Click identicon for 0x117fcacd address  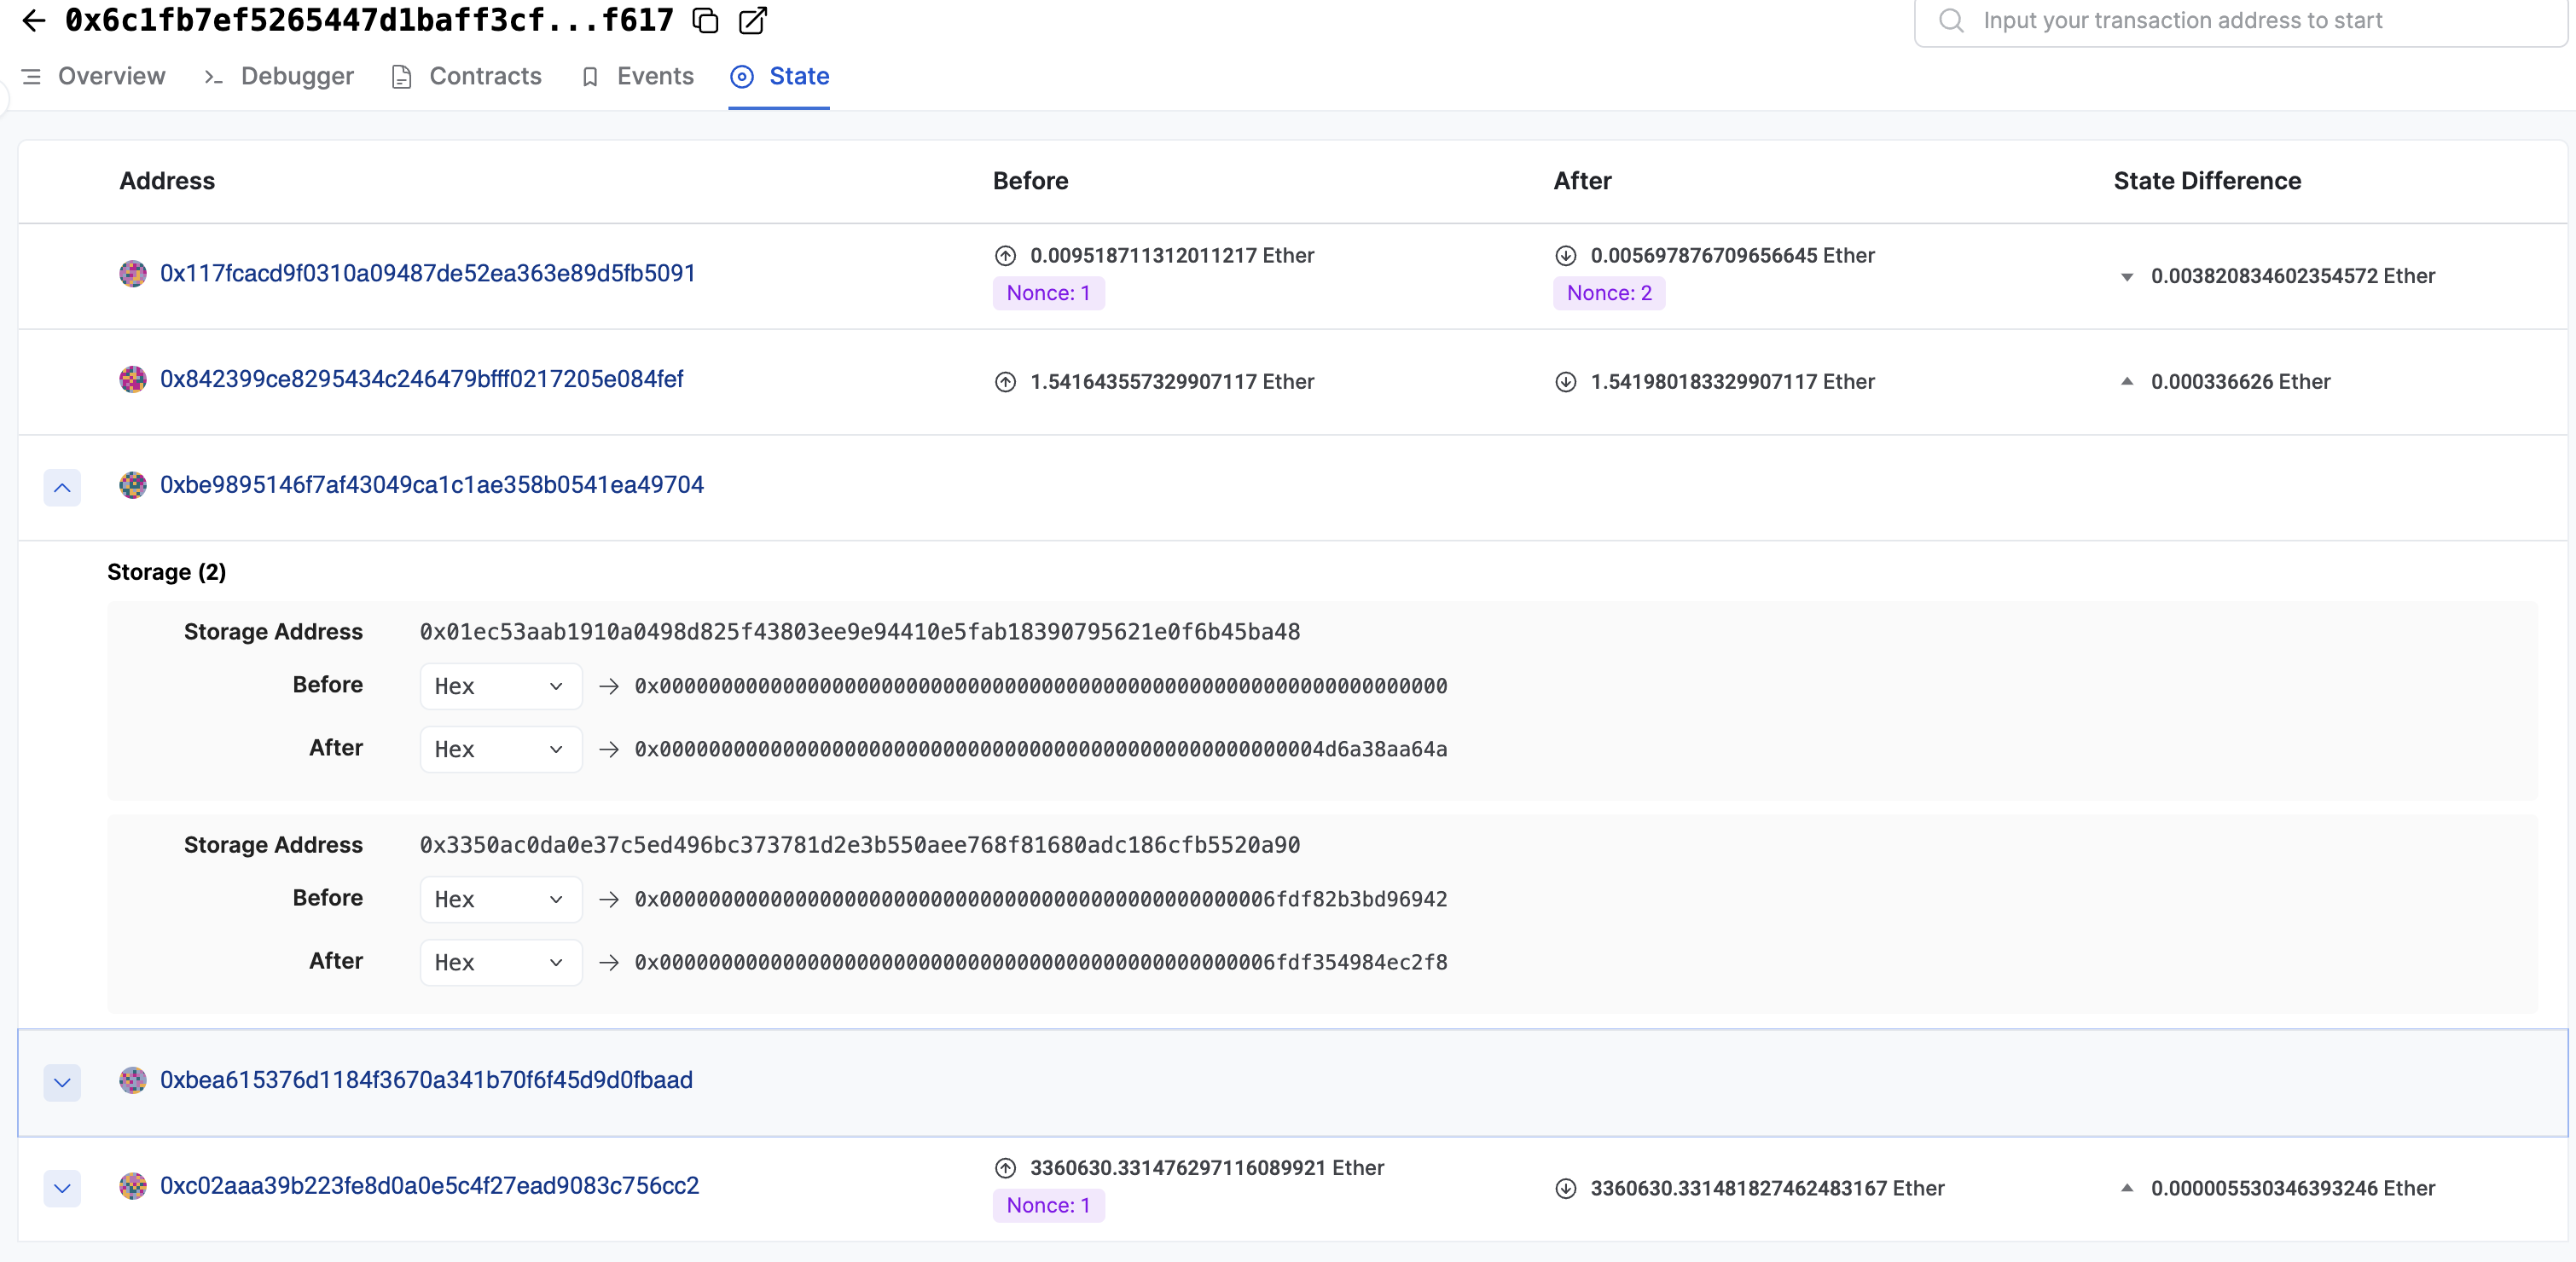[x=133, y=273]
